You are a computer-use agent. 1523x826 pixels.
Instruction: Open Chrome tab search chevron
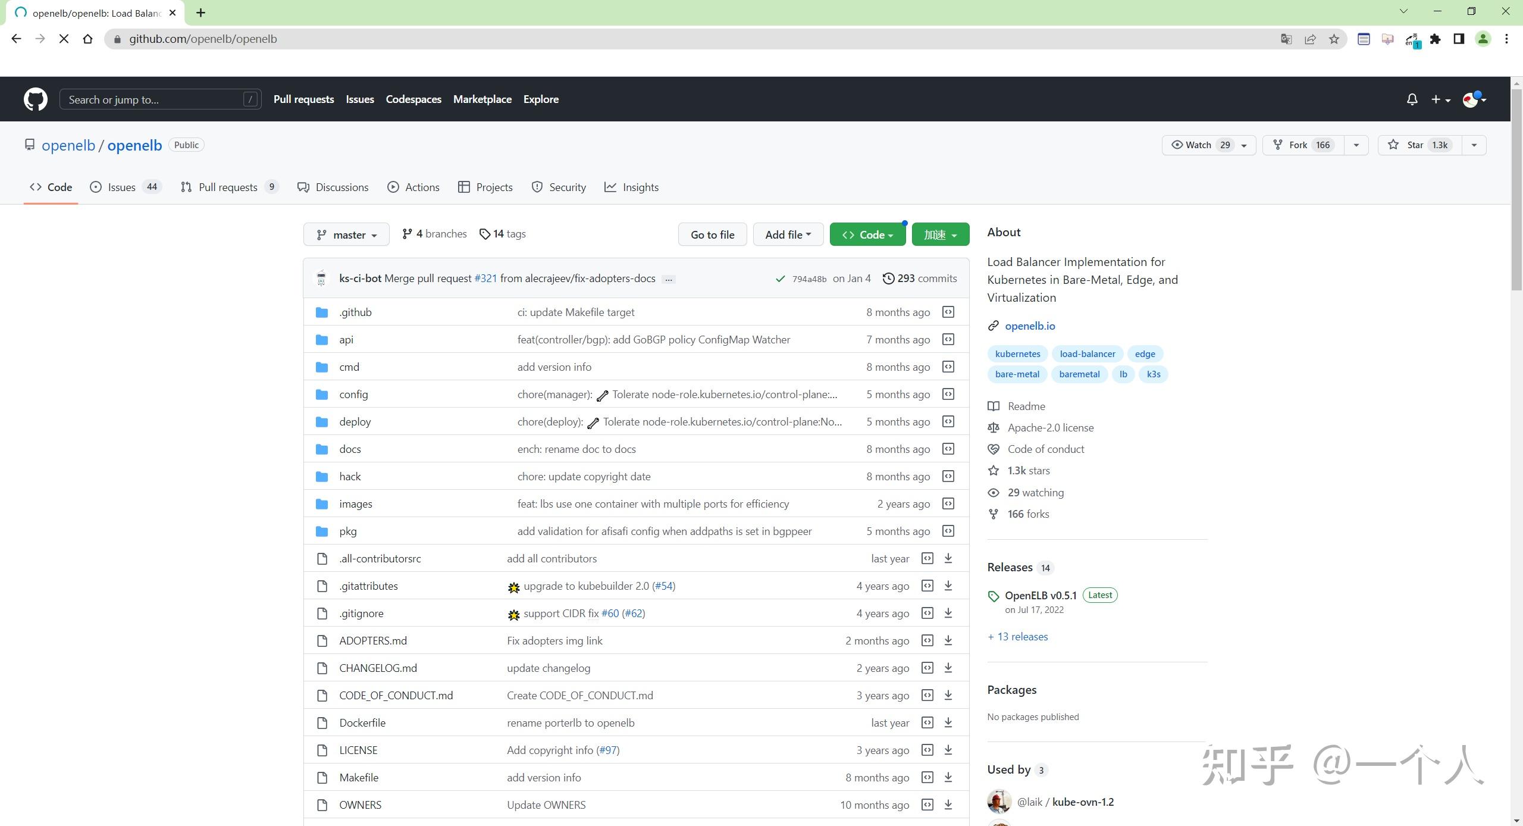point(1403,11)
